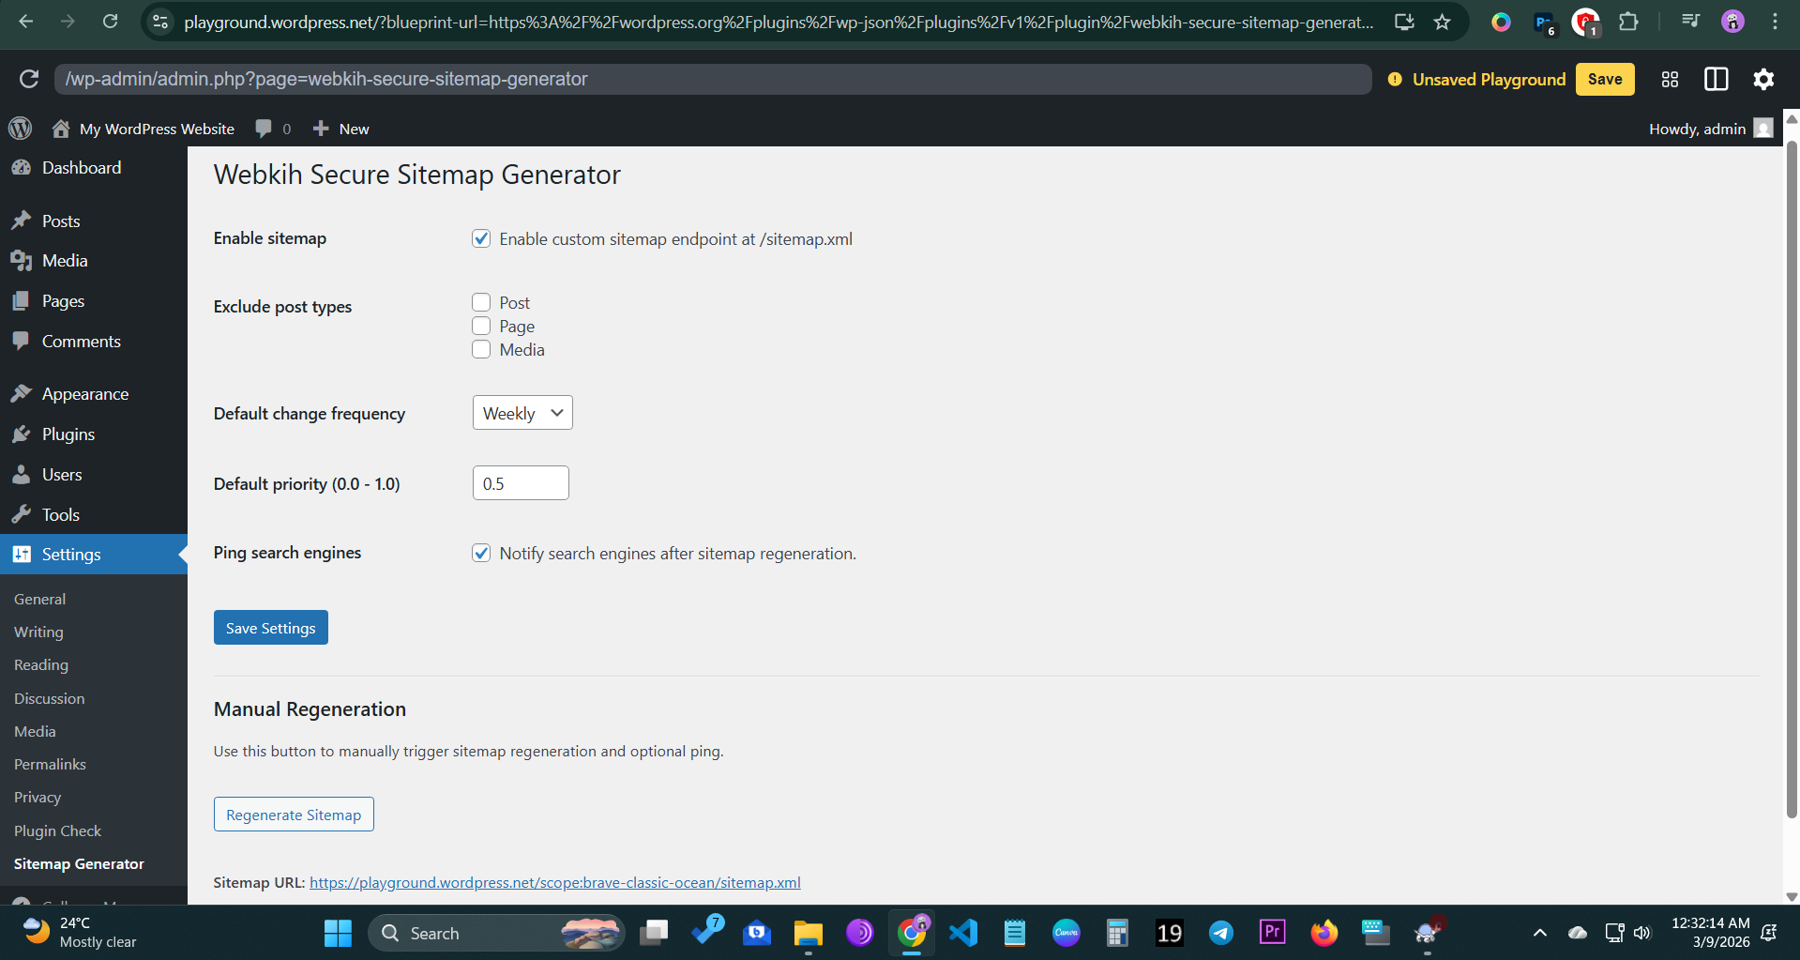Check the Post exclude checkbox
Screen dimensions: 1800x960
pyautogui.click(x=481, y=302)
